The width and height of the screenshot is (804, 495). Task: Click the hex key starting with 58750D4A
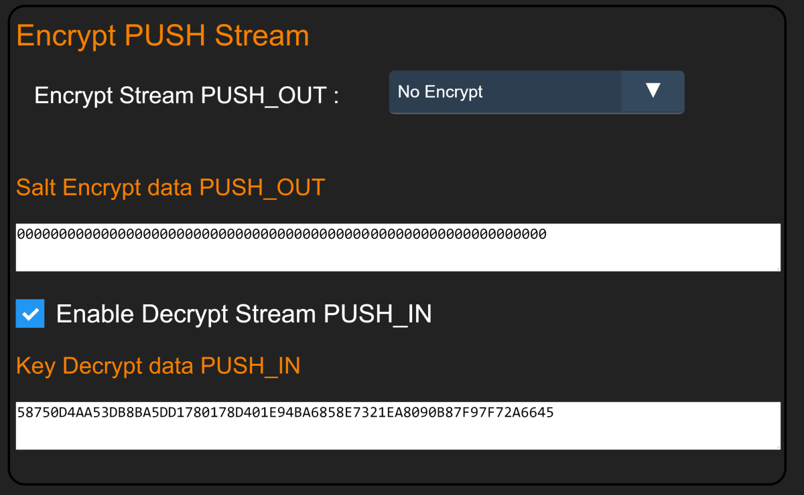(285, 413)
